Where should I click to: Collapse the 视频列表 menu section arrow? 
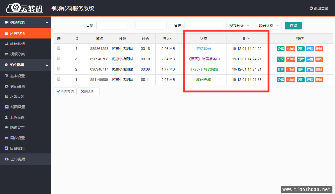coord(47,22)
